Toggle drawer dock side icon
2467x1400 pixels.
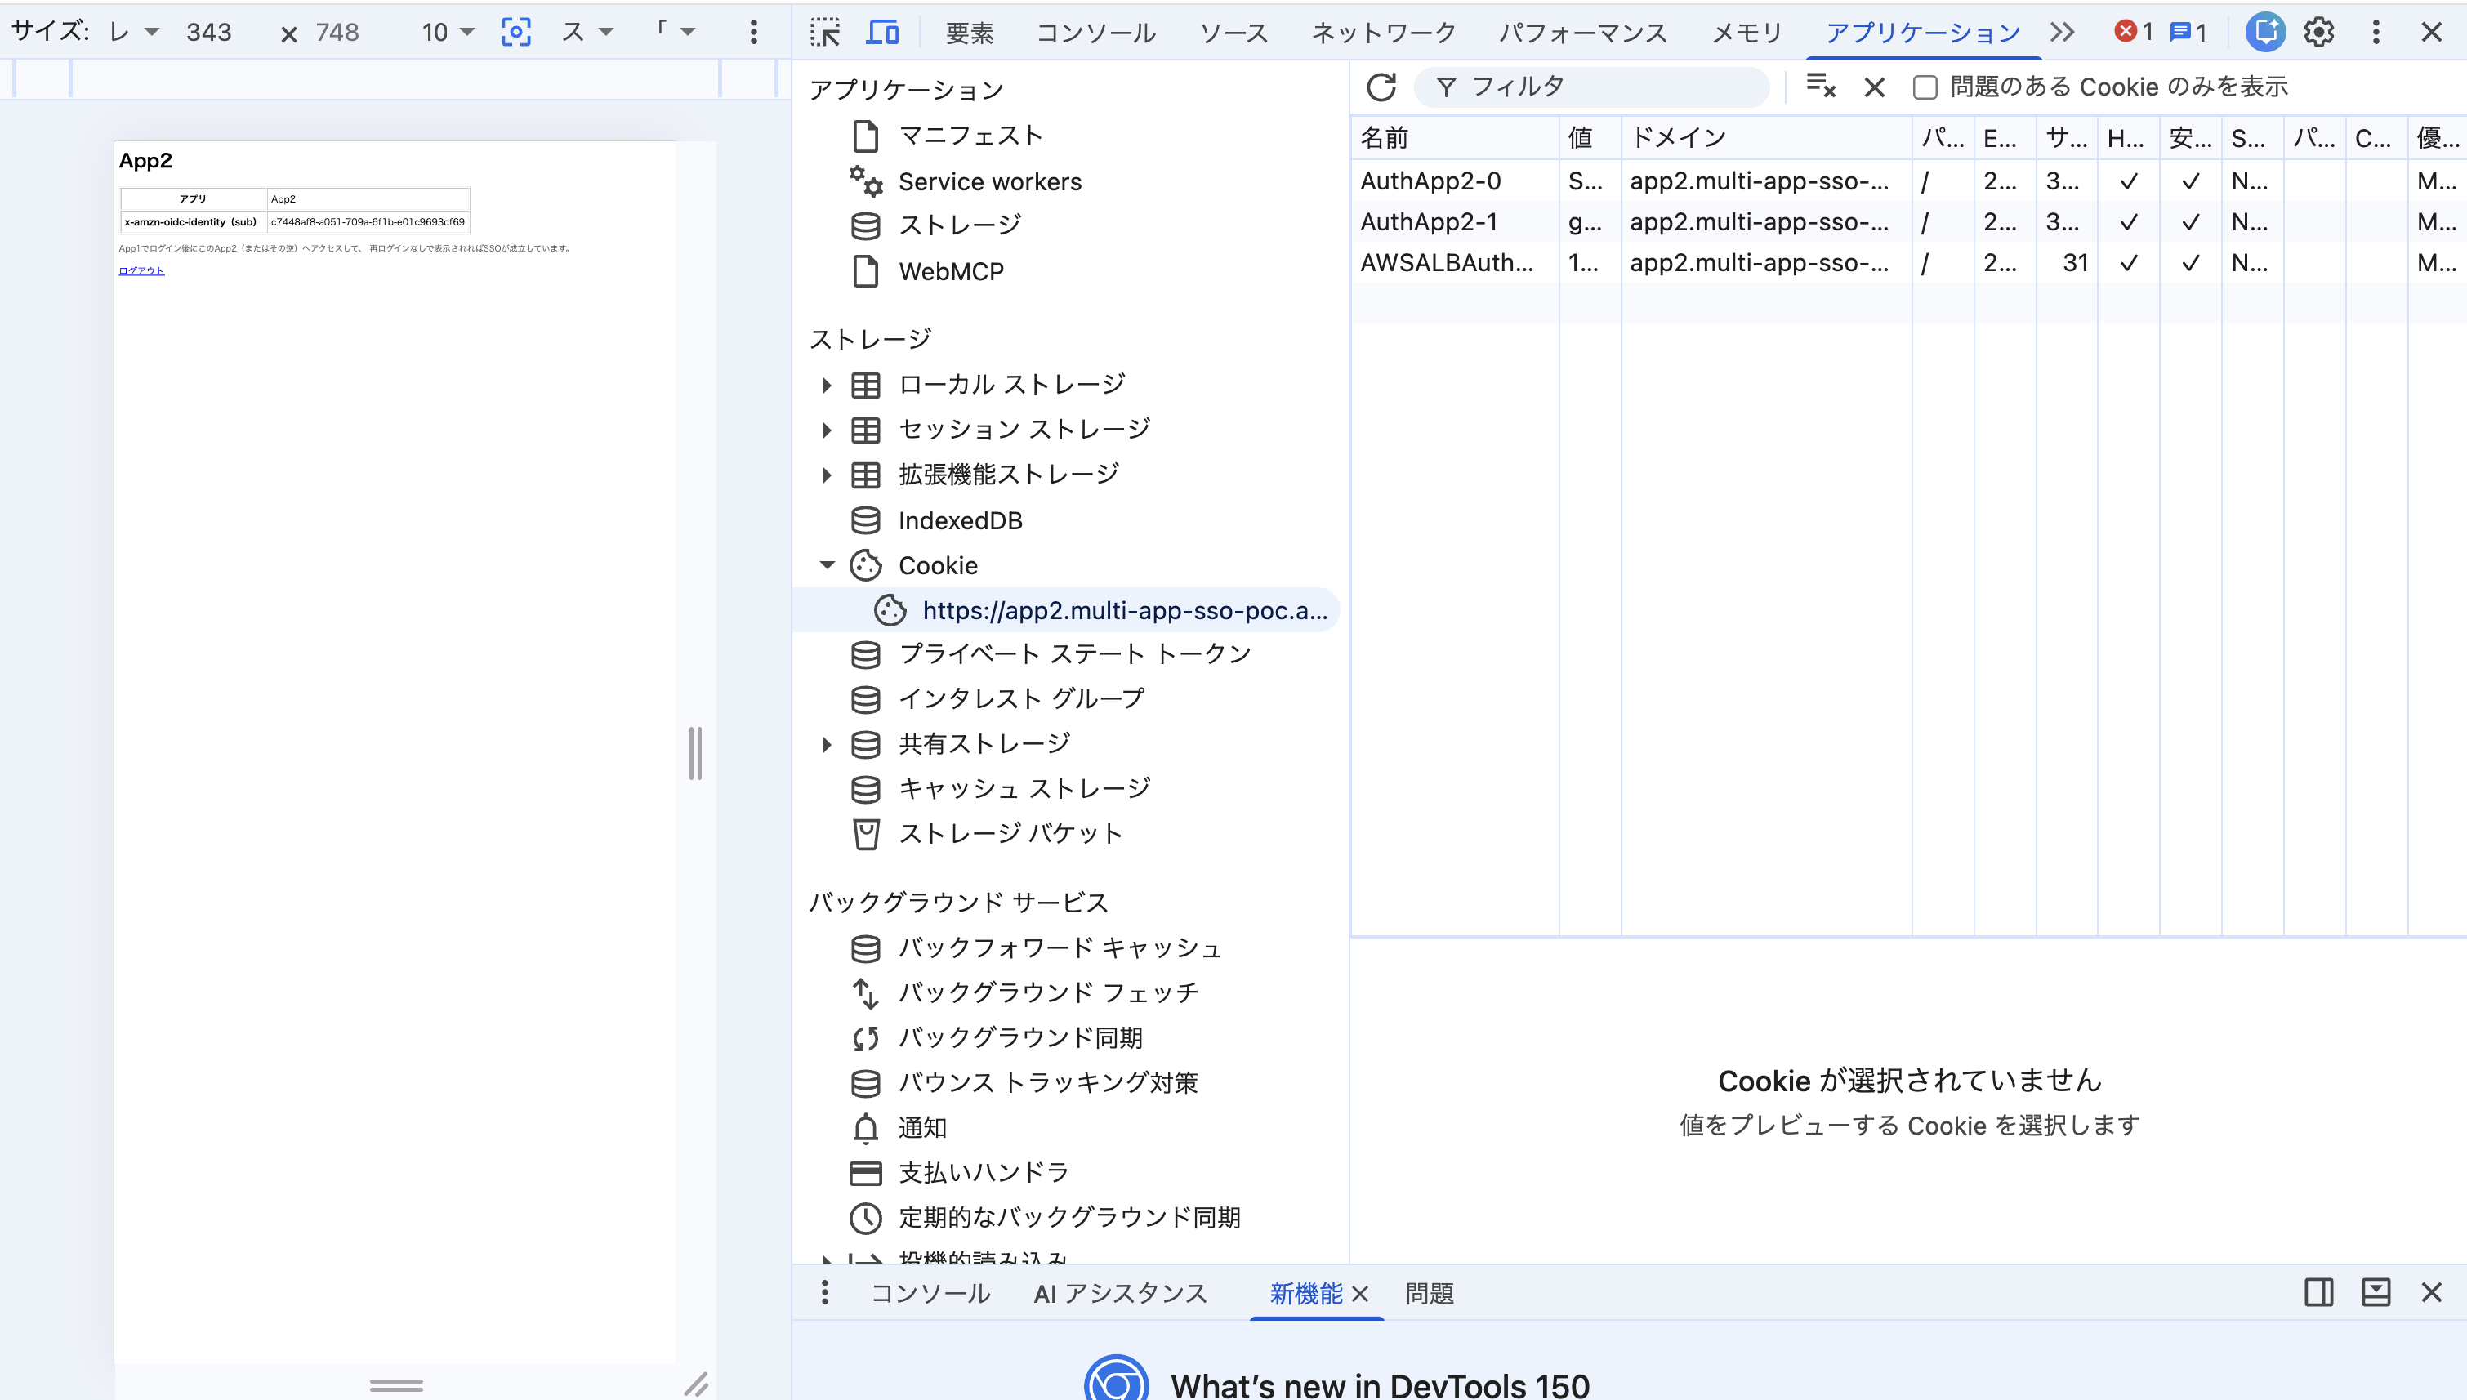2318,1293
